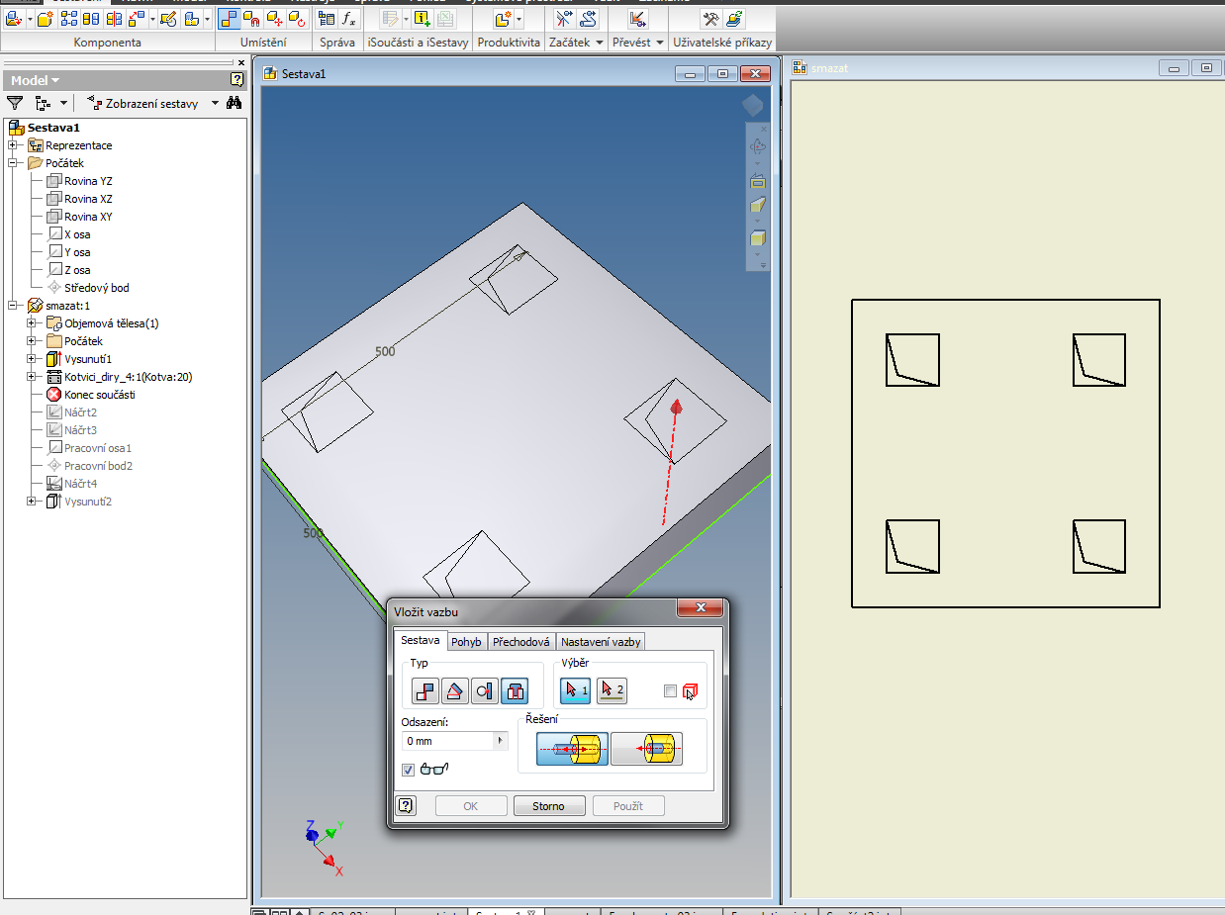
Task: Click the filter funnel icon in Model browser
Action: tap(15, 103)
